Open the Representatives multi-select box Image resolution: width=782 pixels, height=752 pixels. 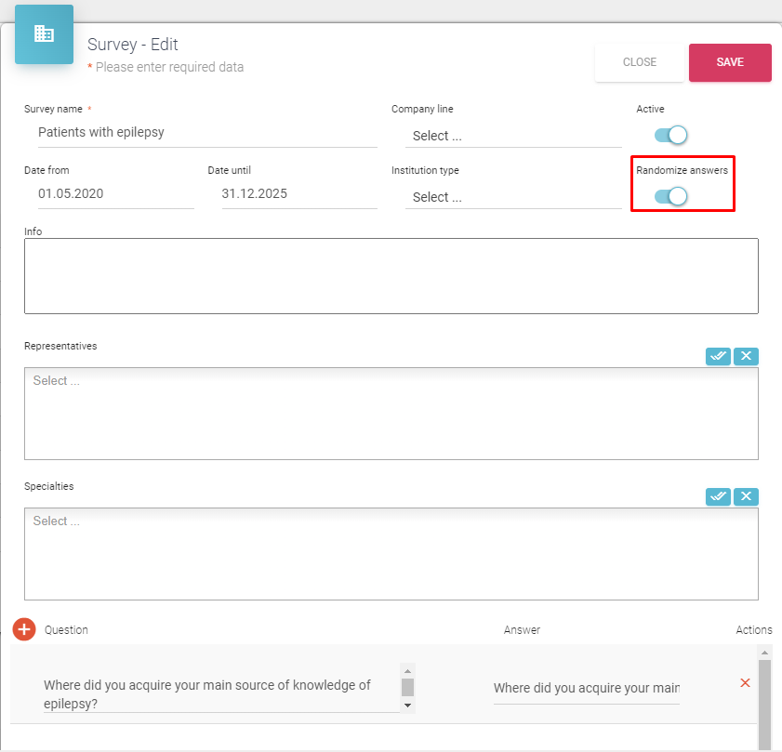coord(391,413)
